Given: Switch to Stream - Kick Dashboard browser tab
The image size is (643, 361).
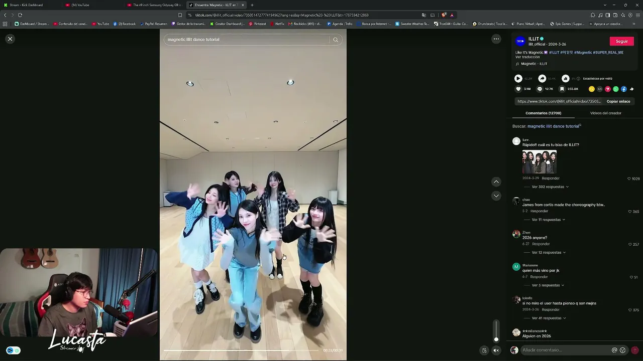Looking at the screenshot, I should click(x=30, y=5).
